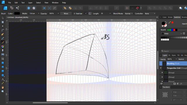The width and height of the screenshot is (187, 105).
Task: Select the Zoom tool
Action: pyautogui.click(x=3, y=91)
